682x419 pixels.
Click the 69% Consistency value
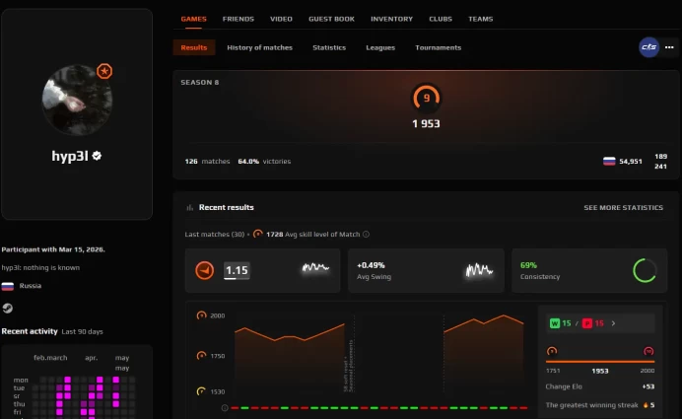[528, 265]
